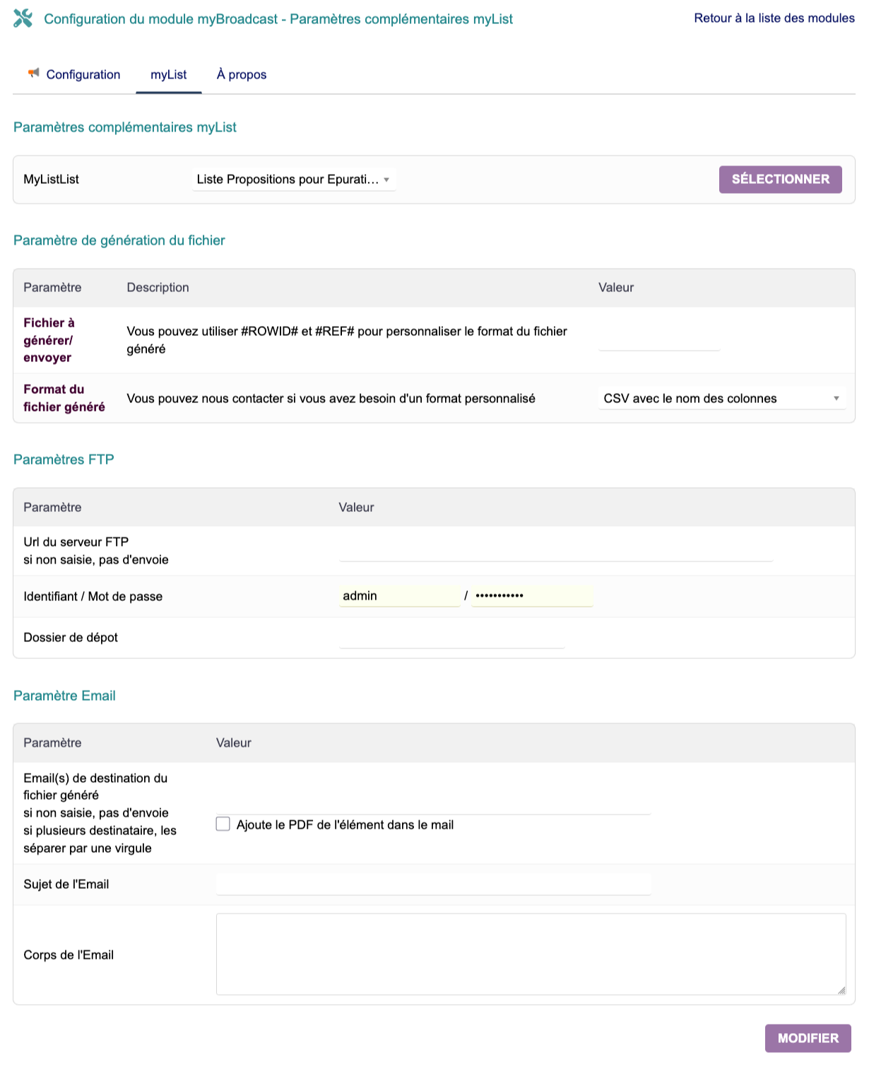Click the Sujet de l'Email field
Screen dimensions: 869x1067
[432, 884]
